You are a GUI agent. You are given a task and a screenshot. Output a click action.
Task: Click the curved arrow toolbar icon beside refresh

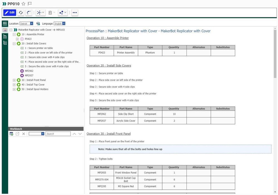pos(29,13)
